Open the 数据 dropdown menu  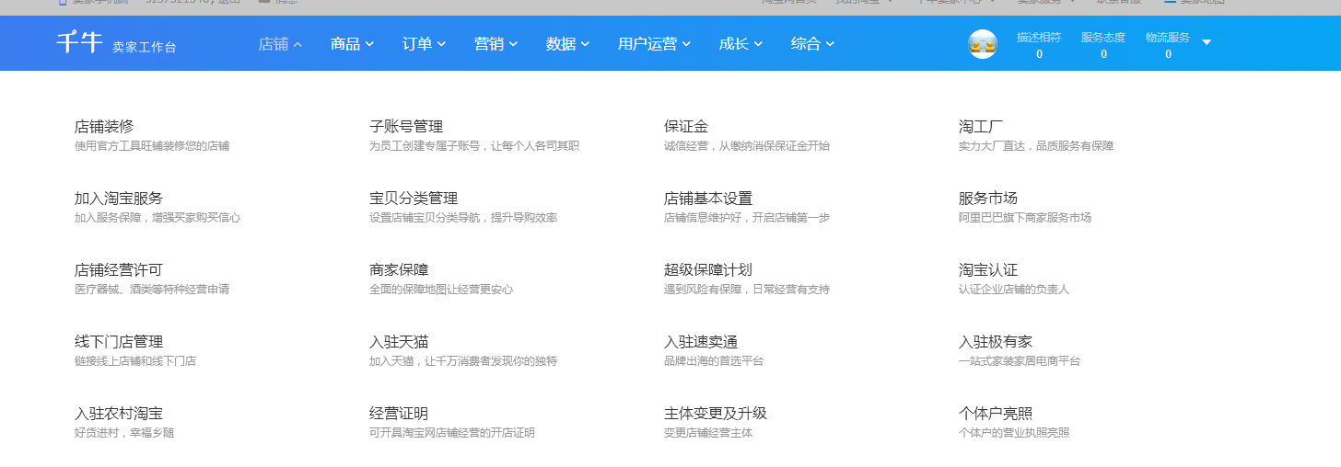click(x=567, y=43)
